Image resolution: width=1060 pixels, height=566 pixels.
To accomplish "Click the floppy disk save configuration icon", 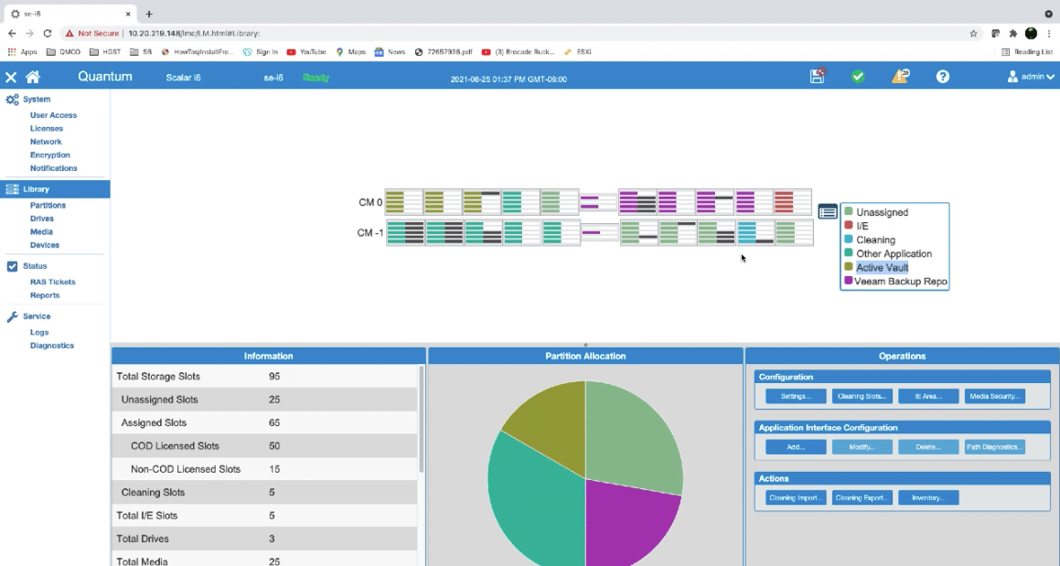I will tap(818, 76).
